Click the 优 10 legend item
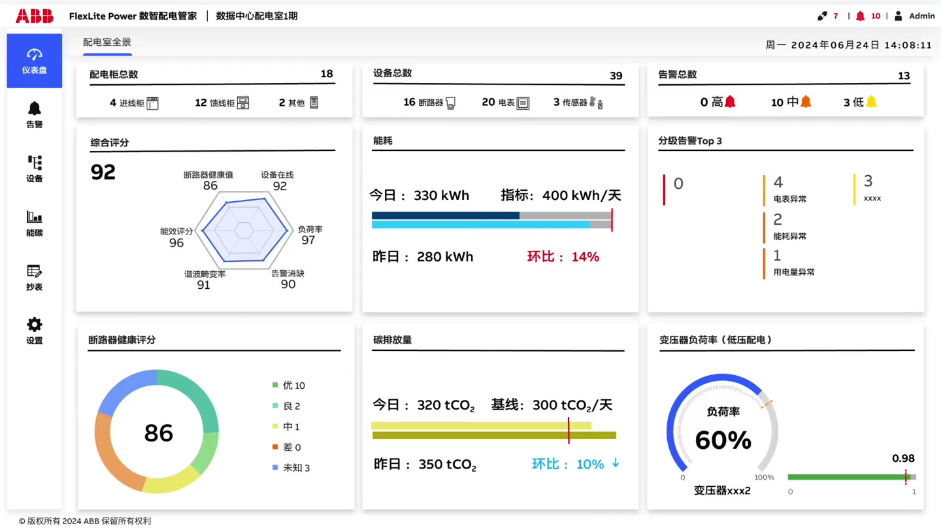The image size is (941, 528). click(x=289, y=386)
